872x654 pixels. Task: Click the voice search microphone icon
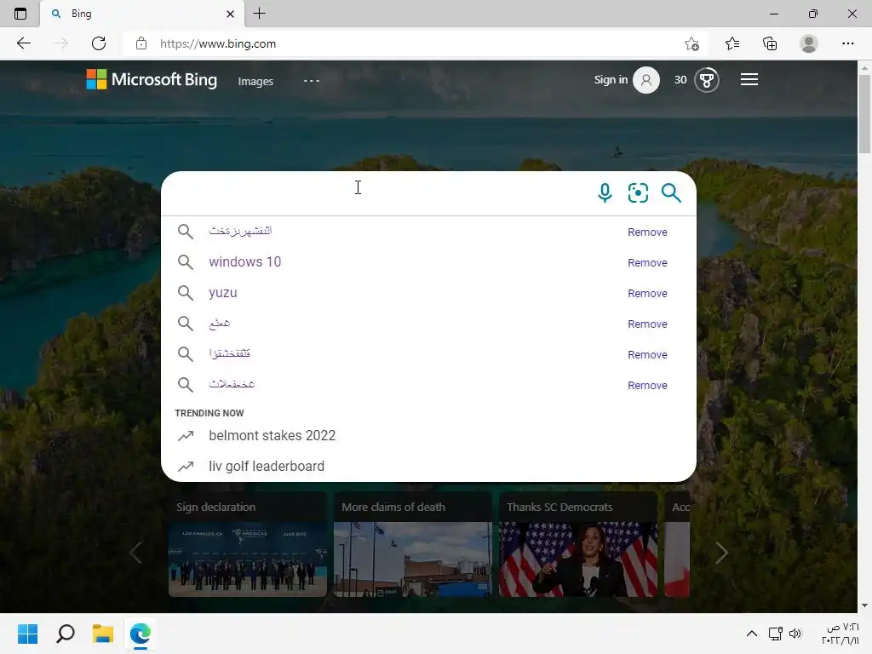coord(605,193)
